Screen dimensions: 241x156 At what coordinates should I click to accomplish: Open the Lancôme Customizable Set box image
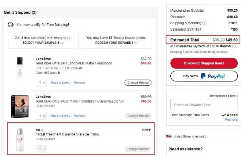pos(20,107)
